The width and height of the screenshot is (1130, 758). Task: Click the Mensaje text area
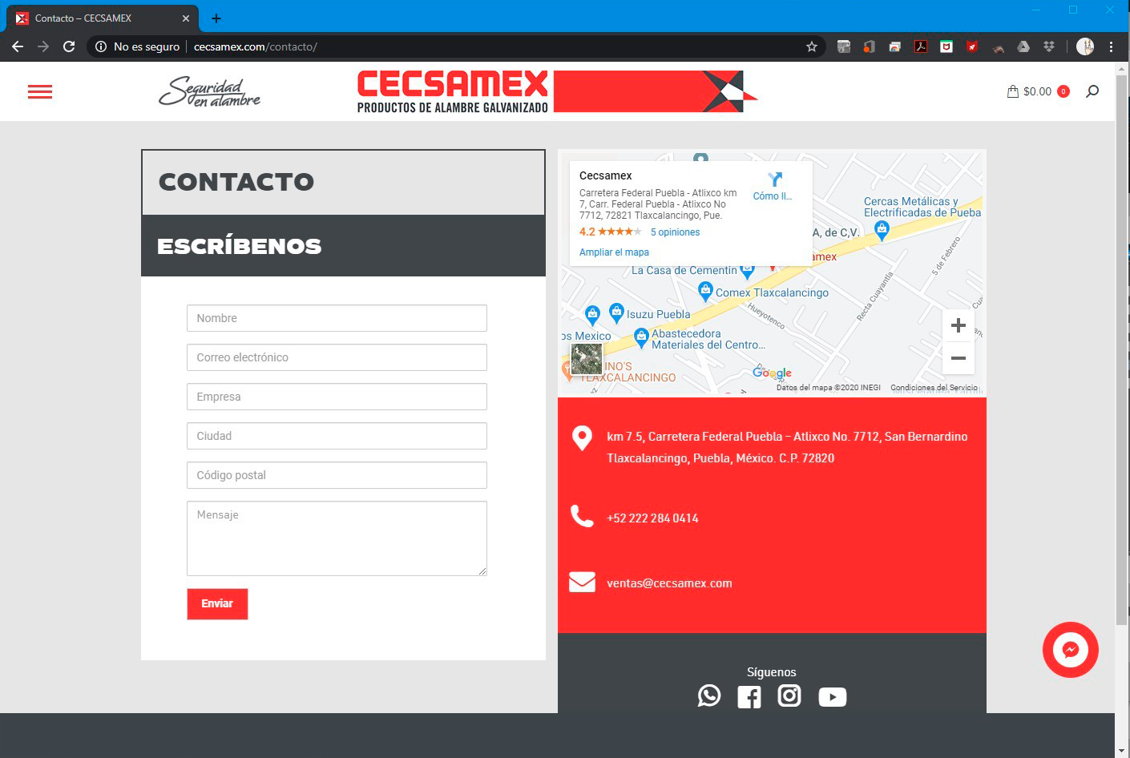click(x=337, y=538)
